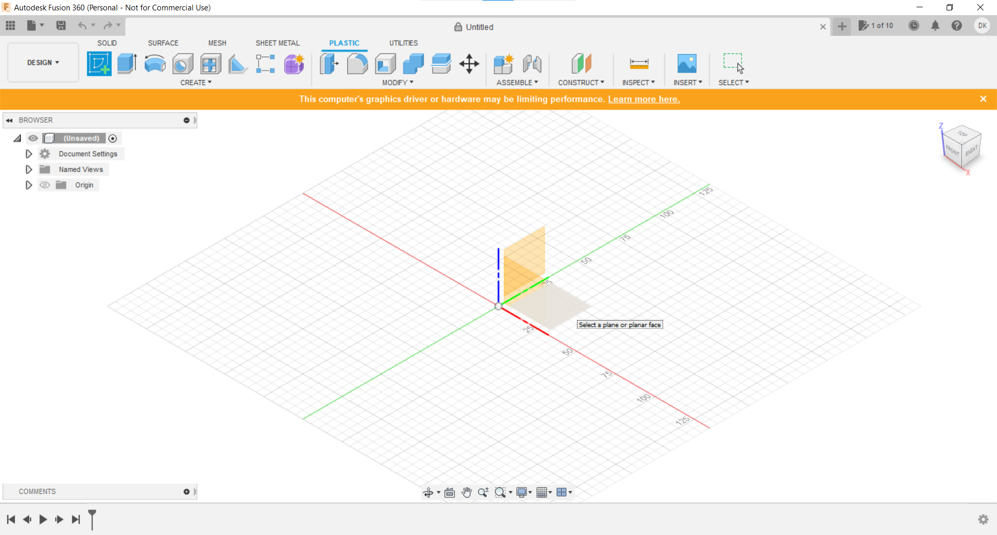Click the Zoom tool in navigation bar
Image resolution: width=997 pixels, height=535 pixels.
[x=483, y=492]
